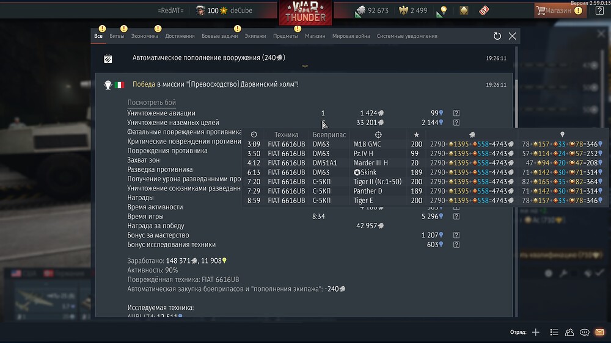The width and height of the screenshot is (611, 343).
Task: Click the Tiger II (Nr.1-50) target row
Action: point(425,181)
